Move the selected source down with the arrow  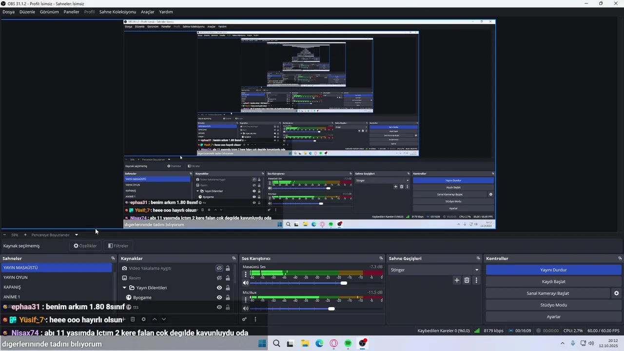(164, 319)
